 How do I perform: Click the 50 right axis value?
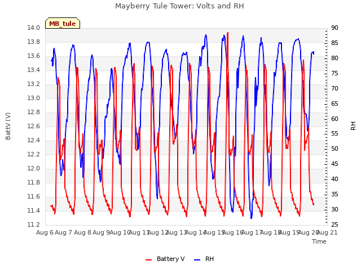[x=334, y=148]
